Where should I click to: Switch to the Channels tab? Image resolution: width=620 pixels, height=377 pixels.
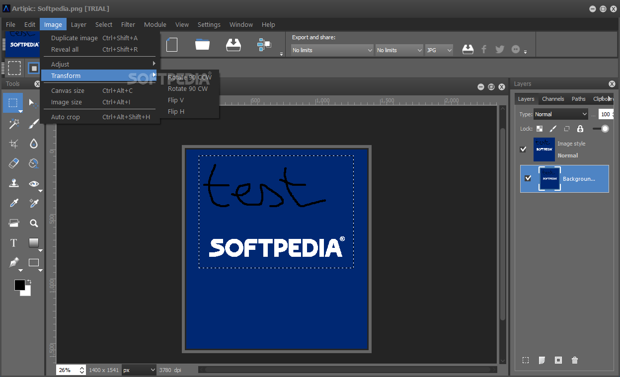[553, 99]
